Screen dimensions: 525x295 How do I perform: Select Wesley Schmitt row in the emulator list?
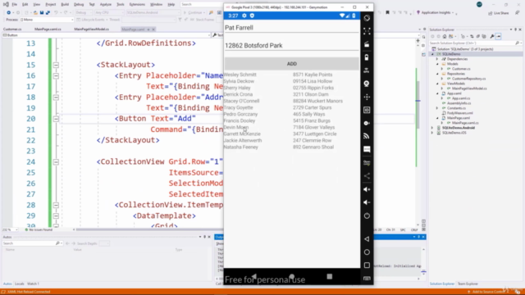coord(292,75)
